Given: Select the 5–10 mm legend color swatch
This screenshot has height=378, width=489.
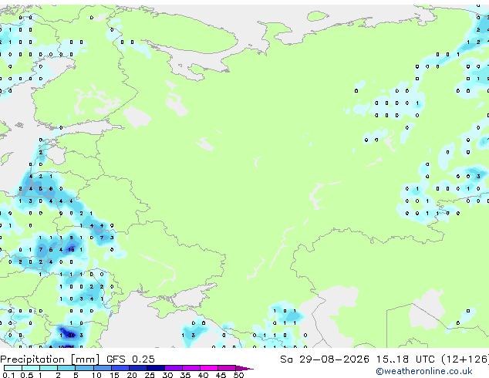Looking at the screenshot, I should [84, 368].
